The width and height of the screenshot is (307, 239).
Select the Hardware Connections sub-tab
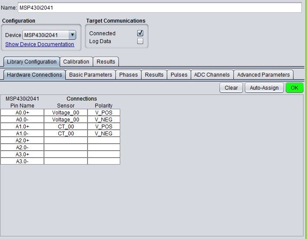tap(34, 75)
